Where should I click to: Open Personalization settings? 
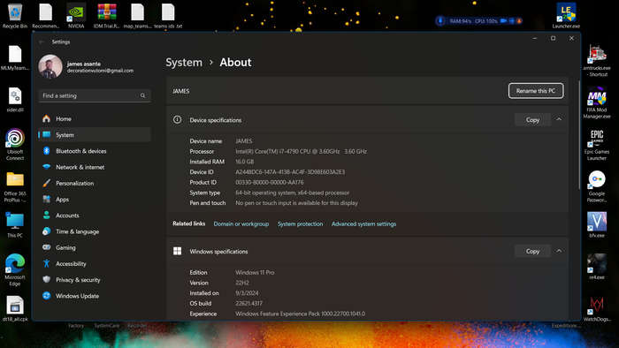pos(95,183)
